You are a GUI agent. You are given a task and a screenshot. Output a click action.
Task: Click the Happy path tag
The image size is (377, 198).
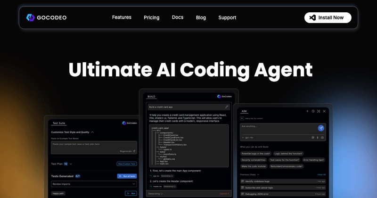58,193
